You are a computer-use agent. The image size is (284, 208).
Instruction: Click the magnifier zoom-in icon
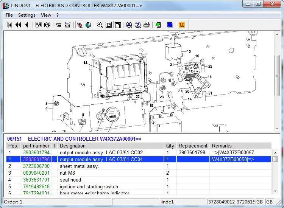click(100, 25)
